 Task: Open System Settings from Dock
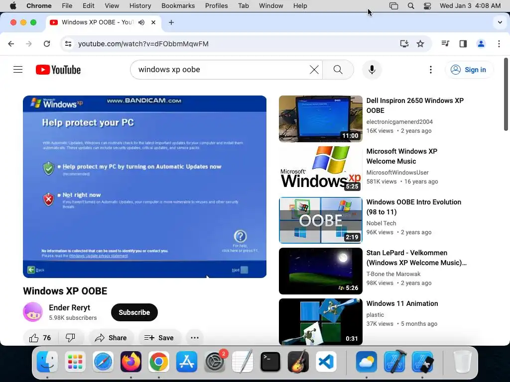pyautogui.click(x=215, y=362)
